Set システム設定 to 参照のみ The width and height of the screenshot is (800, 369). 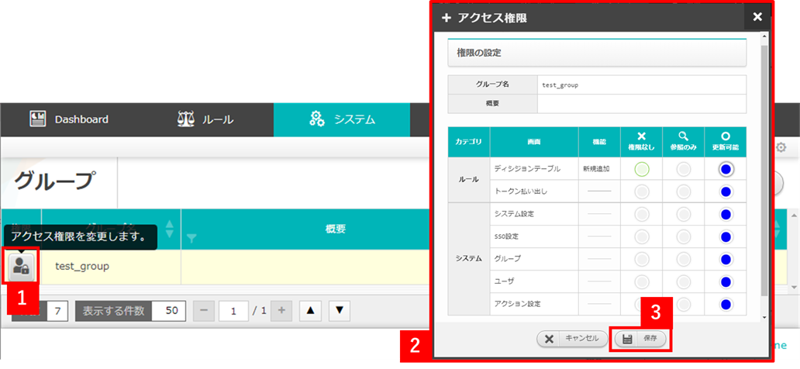tap(684, 215)
